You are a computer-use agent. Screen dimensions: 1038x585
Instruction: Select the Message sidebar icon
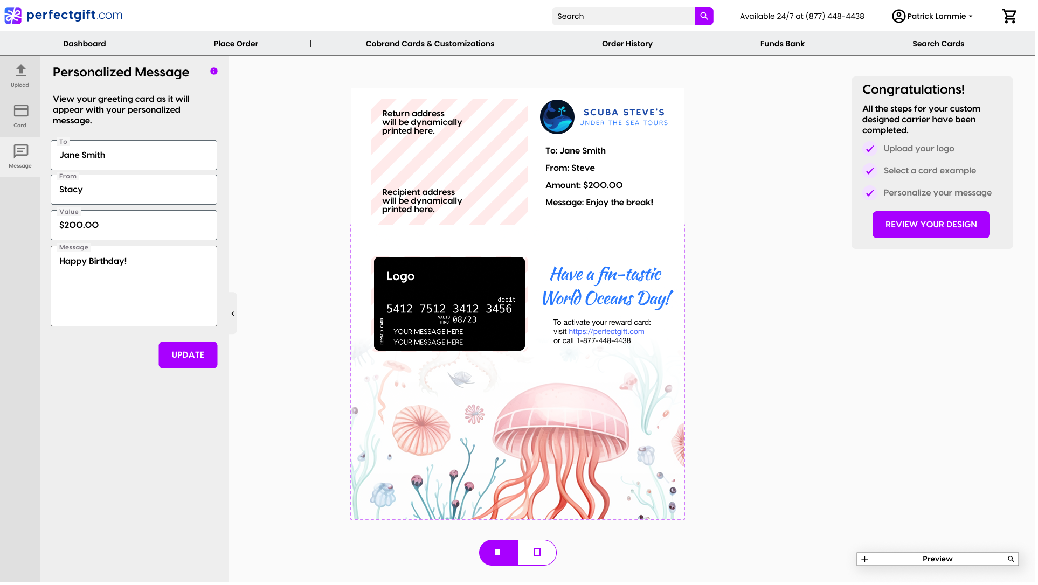pyautogui.click(x=20, y=156)
